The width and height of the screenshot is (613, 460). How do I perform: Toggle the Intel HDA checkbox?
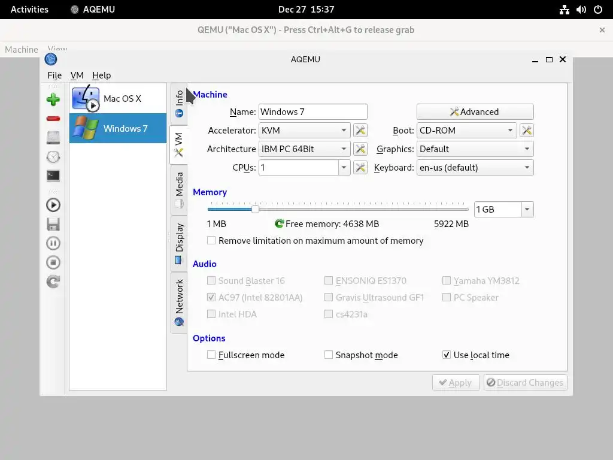[x=211, y=314]
